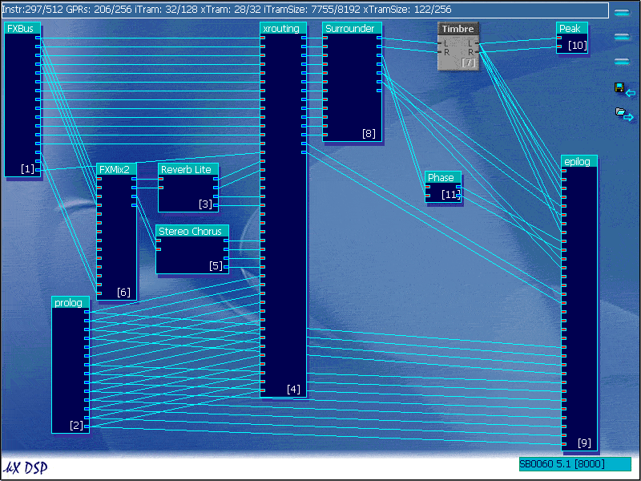Click the [9] label on epilog block
The image size is (641, 481).
584,443
